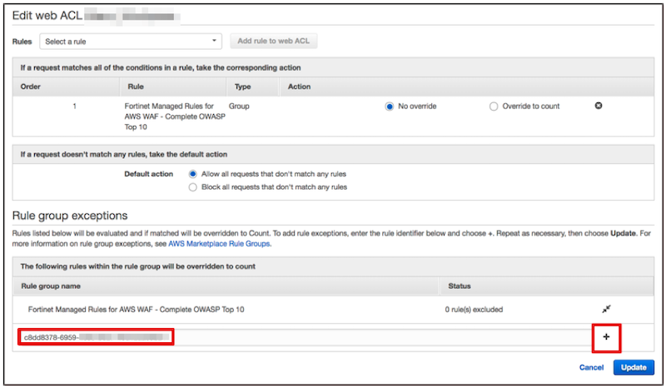Cancel editing the web ACL
The width and height of the screenshot is (666, 388).
point(591,367)
